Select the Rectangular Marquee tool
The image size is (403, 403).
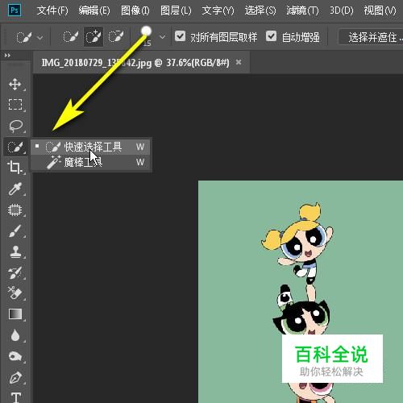(15, 105)
